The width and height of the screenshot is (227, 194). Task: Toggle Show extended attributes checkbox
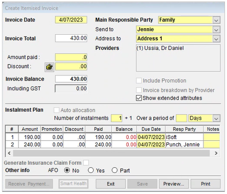(x=139, y=98)
